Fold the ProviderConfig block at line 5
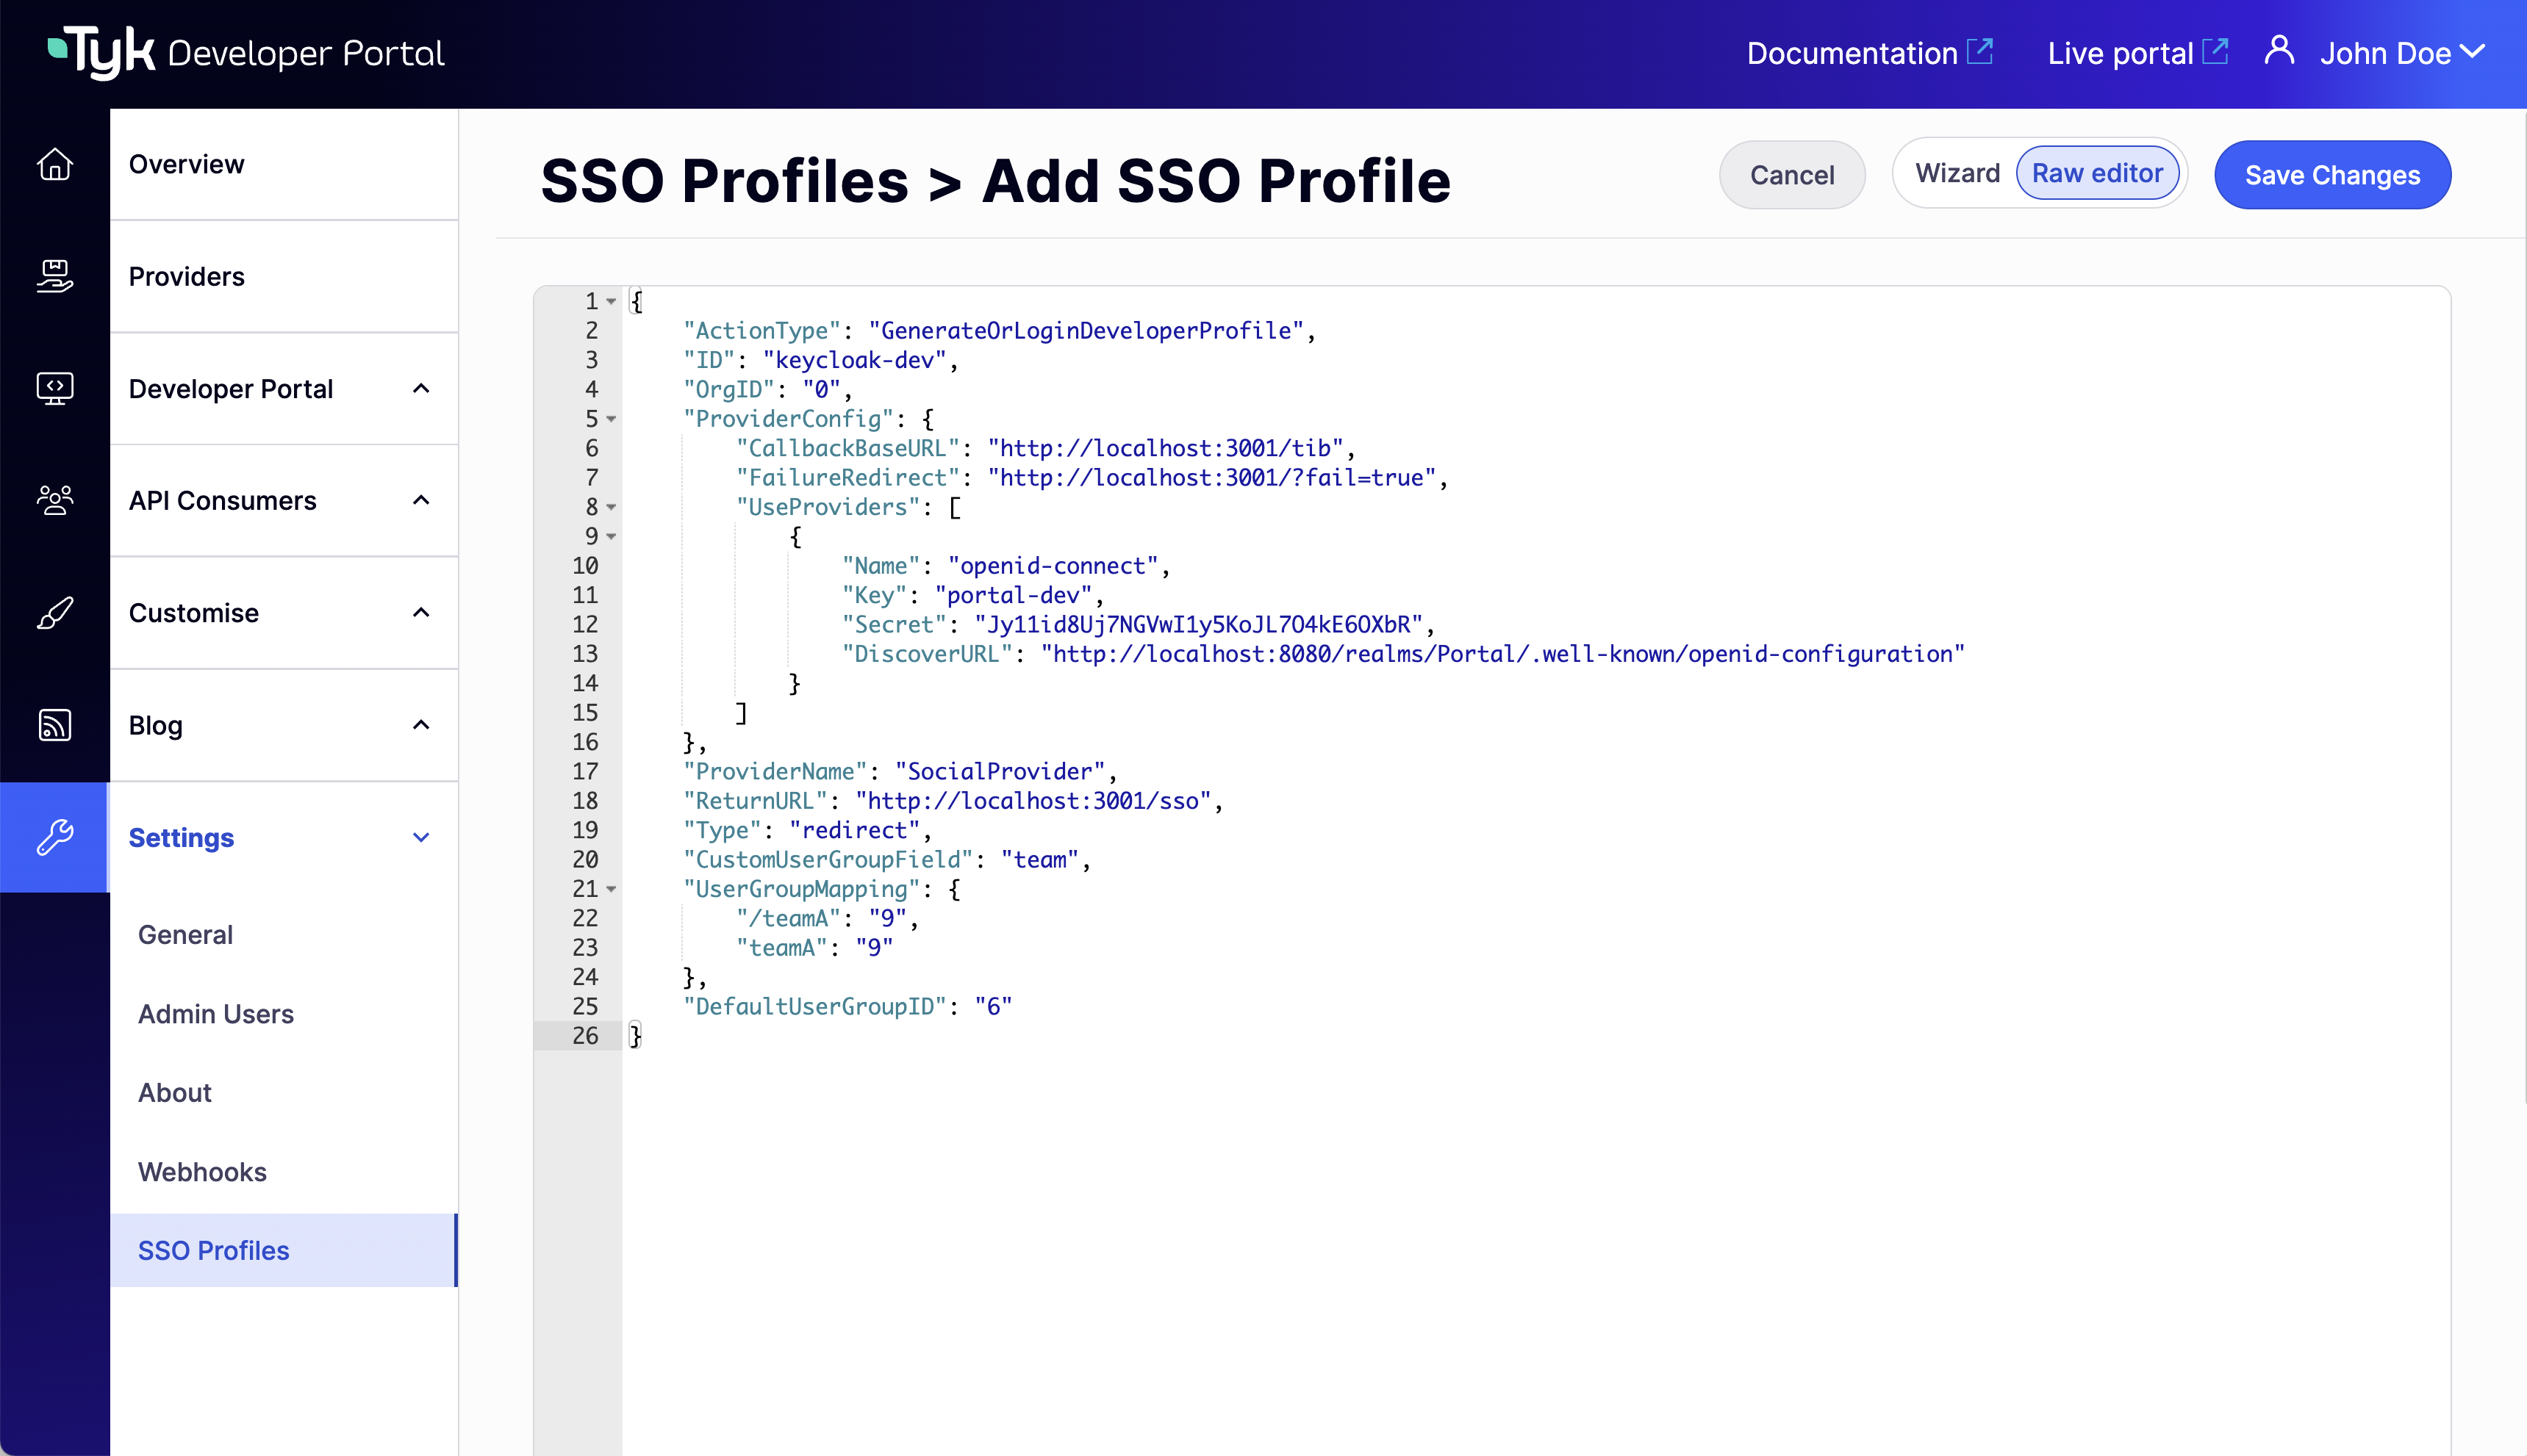The height and width of the screenshot is (1456, 2527). pos(612,419)
